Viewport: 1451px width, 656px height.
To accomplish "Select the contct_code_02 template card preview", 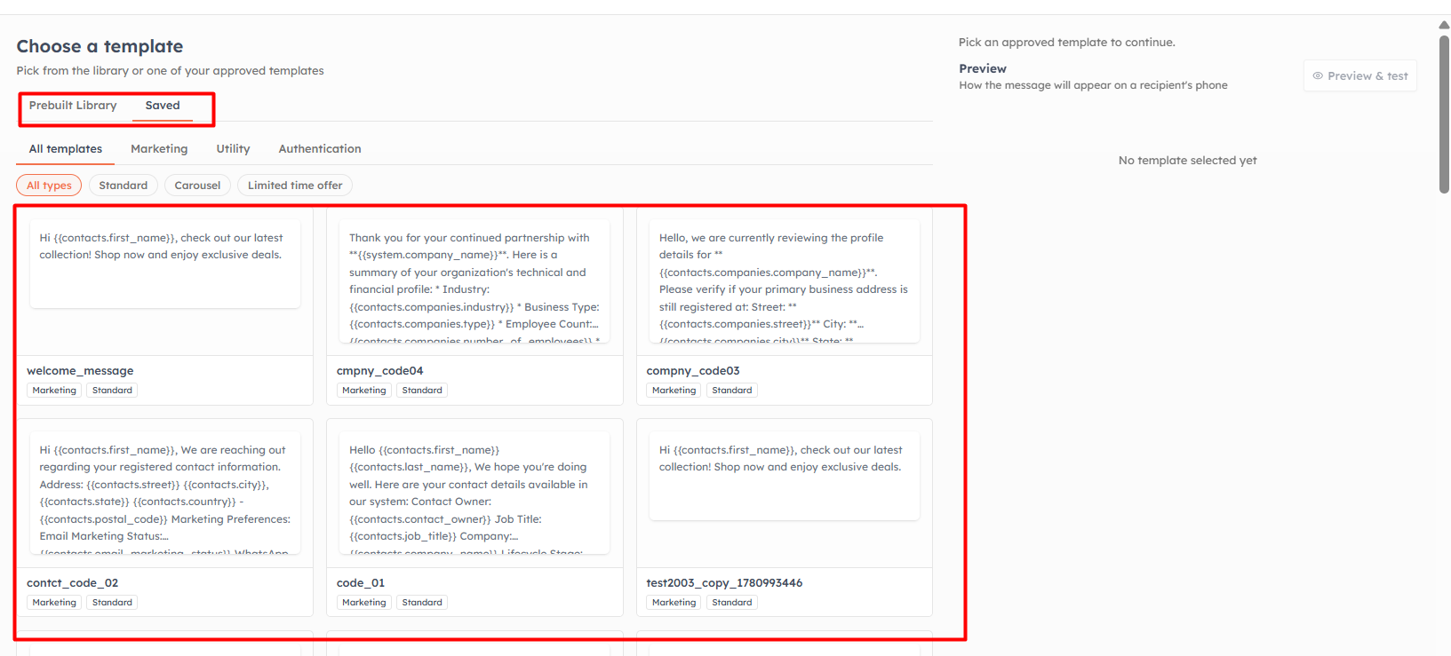I will click(165, 494).
